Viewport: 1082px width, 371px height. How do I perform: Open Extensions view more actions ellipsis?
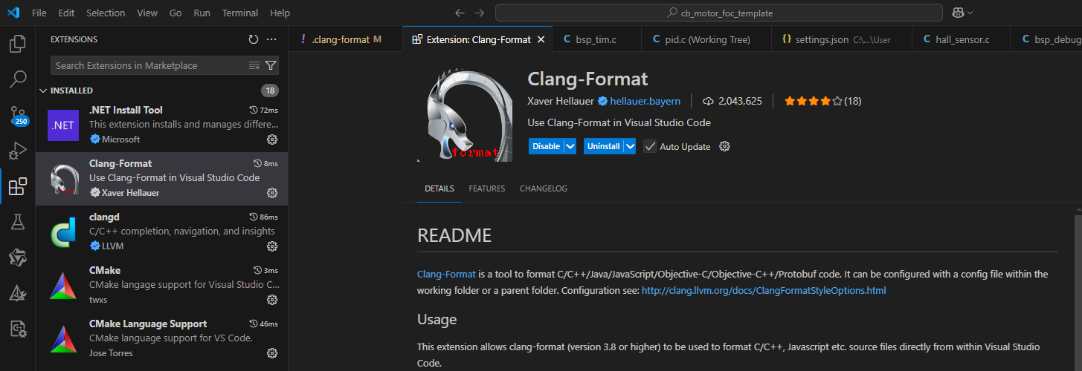tap(271, 39)
